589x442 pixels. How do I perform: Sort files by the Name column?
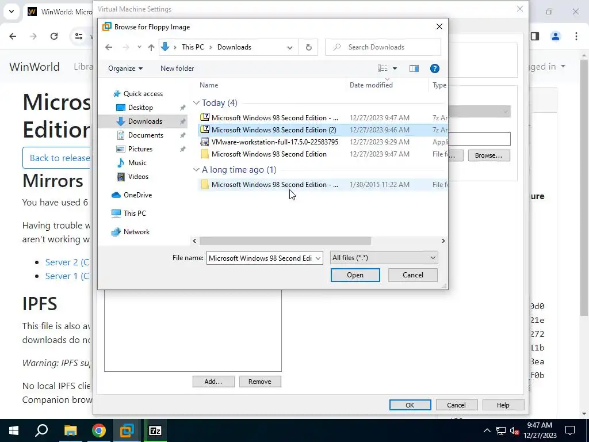pos(208,85)
